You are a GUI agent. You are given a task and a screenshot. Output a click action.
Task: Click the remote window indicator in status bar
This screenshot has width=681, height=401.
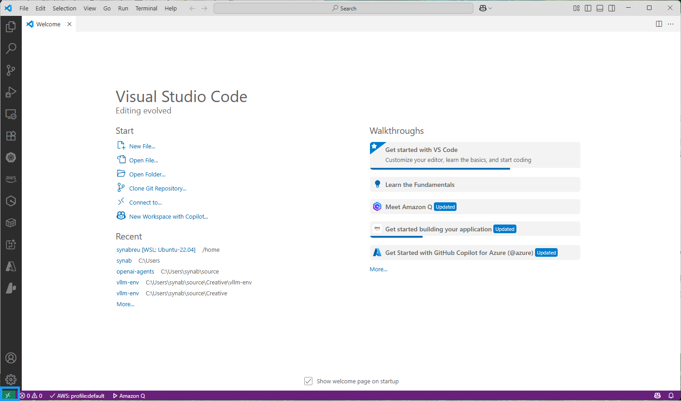[8, 396]
